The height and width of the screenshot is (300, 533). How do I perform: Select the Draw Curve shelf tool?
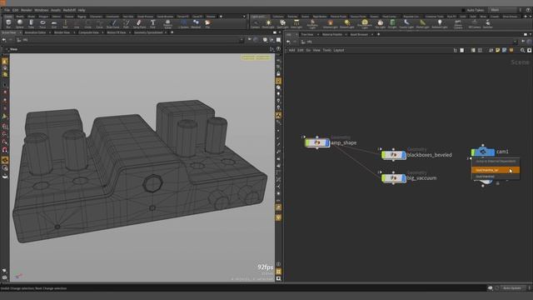coord(113,24)
